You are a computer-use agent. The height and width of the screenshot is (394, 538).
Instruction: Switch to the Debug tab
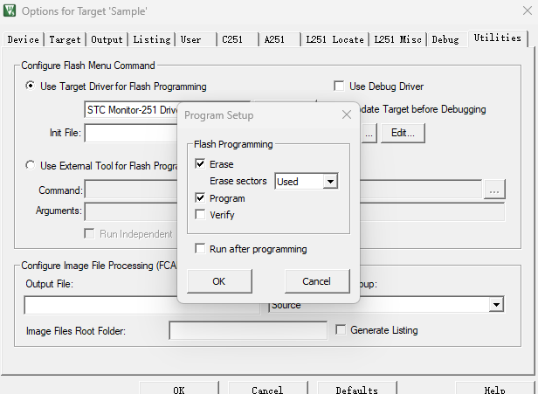coord(445,39)
